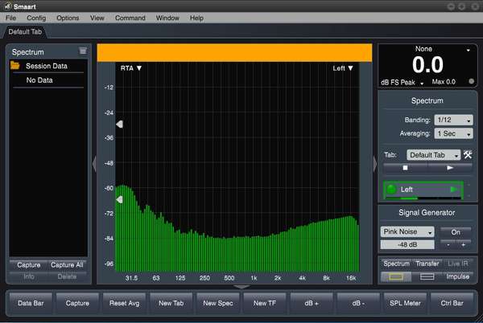Switch to Impulse mode

tap(458, 276)
